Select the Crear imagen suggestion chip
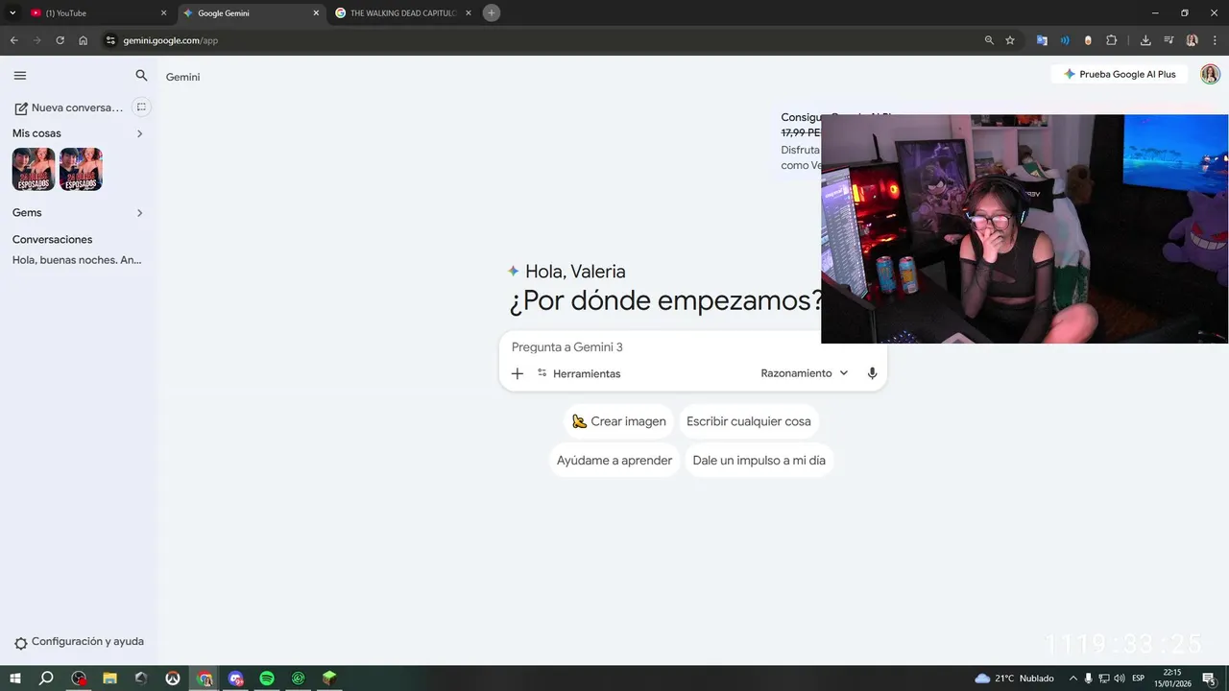 pyautogui.click(x=618, y=421)
